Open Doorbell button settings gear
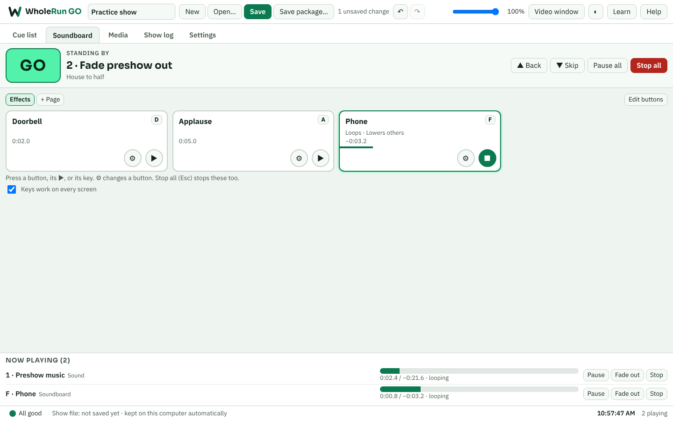Screen dimensions: 673x421 click(133, 158)
